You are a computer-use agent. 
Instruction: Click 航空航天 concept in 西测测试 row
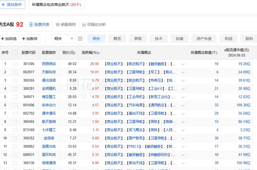tap(136, 64)
